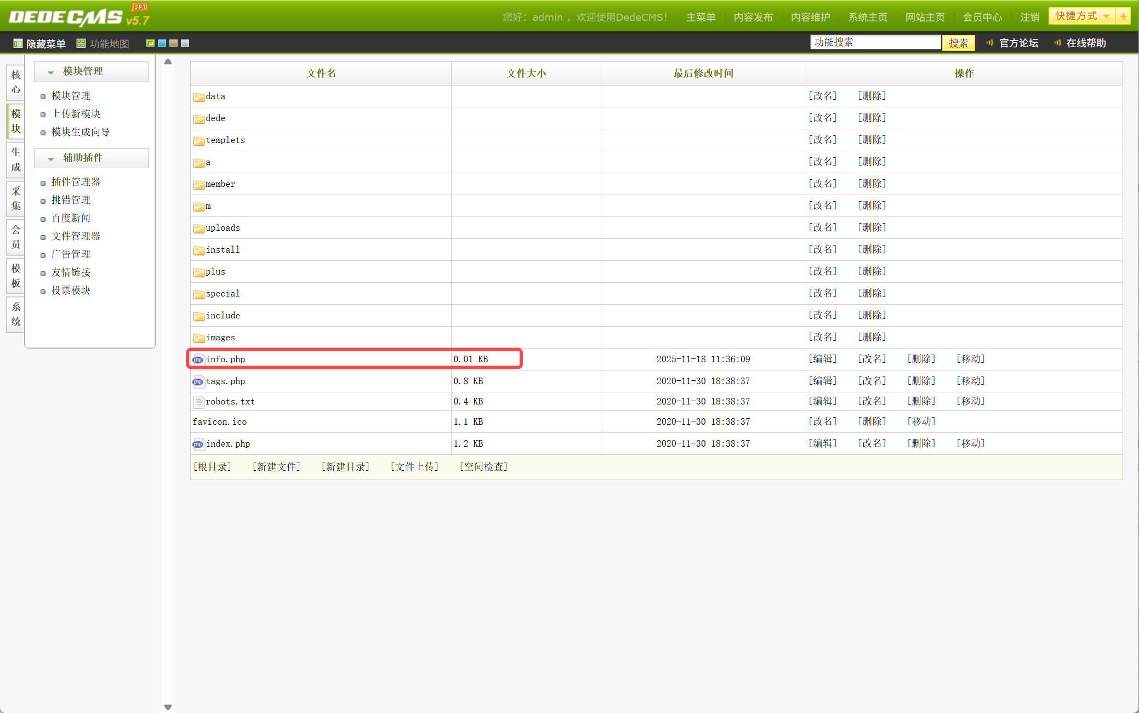
Task: Click the hide menu (隐藏菜单) icon
Action: coord(18,43)
